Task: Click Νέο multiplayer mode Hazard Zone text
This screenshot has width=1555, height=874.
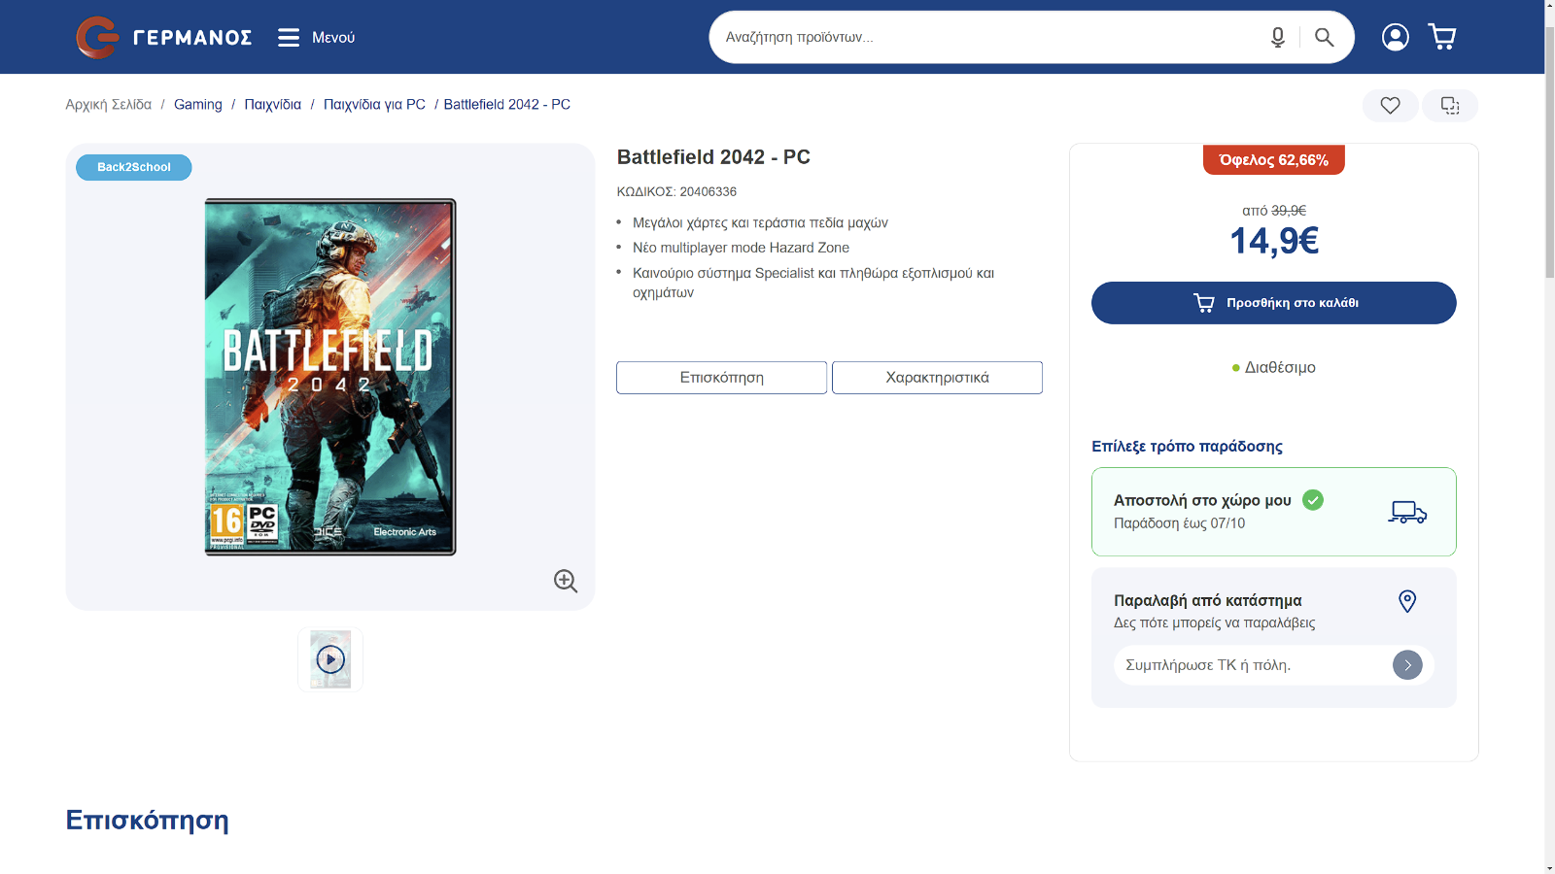Action: click(741, 248)
